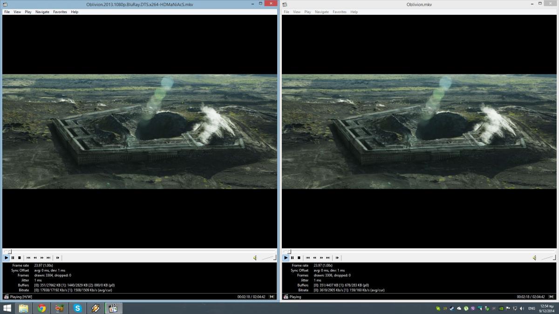The width and height of the screenshot is (559, 314).
Task: Open system volume icon in tray
Action: coord(521,308)
